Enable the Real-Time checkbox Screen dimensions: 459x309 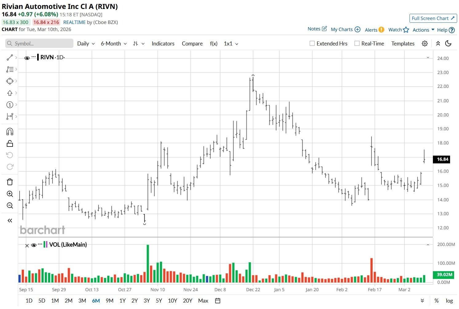point(357,44)
